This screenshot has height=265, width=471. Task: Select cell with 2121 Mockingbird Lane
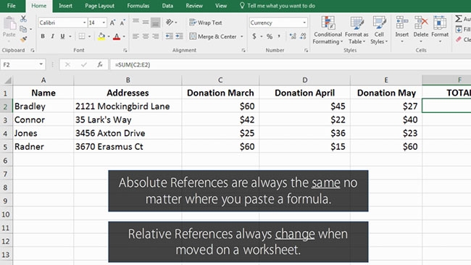coord(128,106)
